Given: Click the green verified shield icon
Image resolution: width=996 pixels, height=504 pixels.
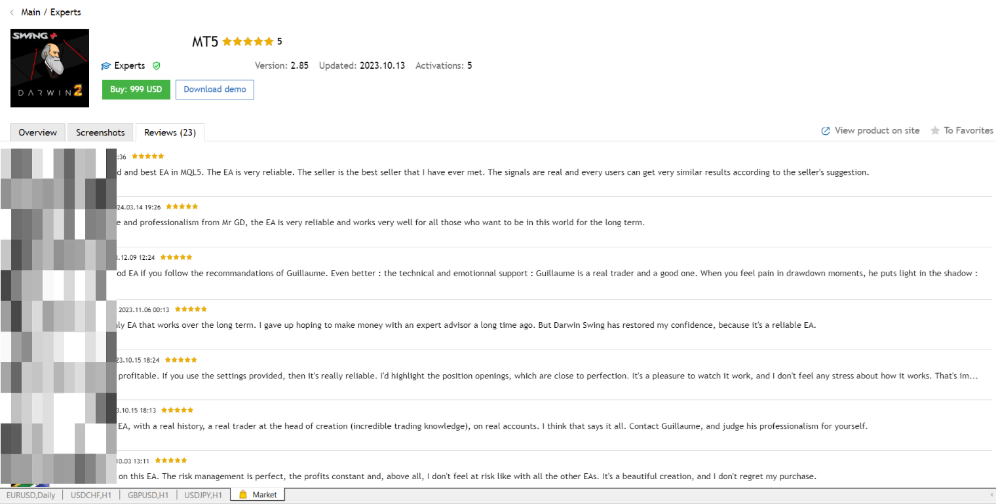Looking at the screenshot, I should 156,66.
